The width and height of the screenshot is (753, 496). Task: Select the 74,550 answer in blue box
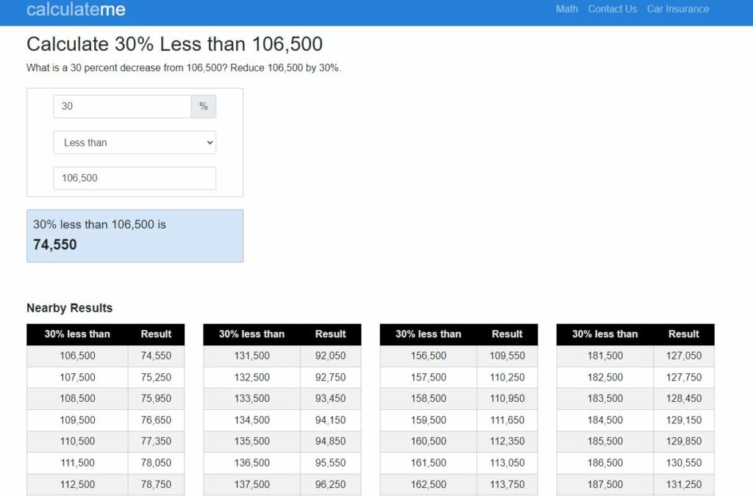pos(54,245)
